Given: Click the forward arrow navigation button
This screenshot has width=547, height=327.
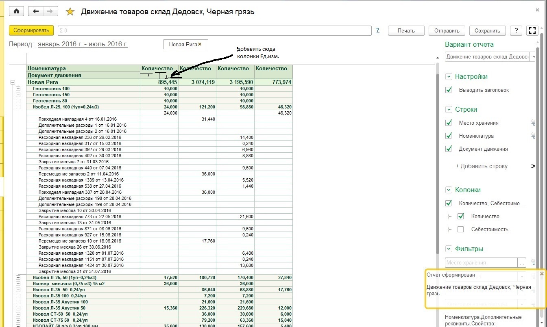Looking at the screenshot, I should coord(50,11).
